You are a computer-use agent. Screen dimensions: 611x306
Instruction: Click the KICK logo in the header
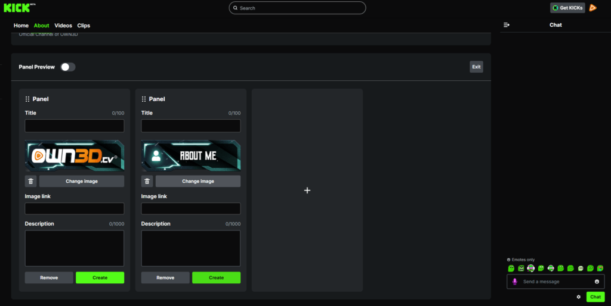pos(18,8)
